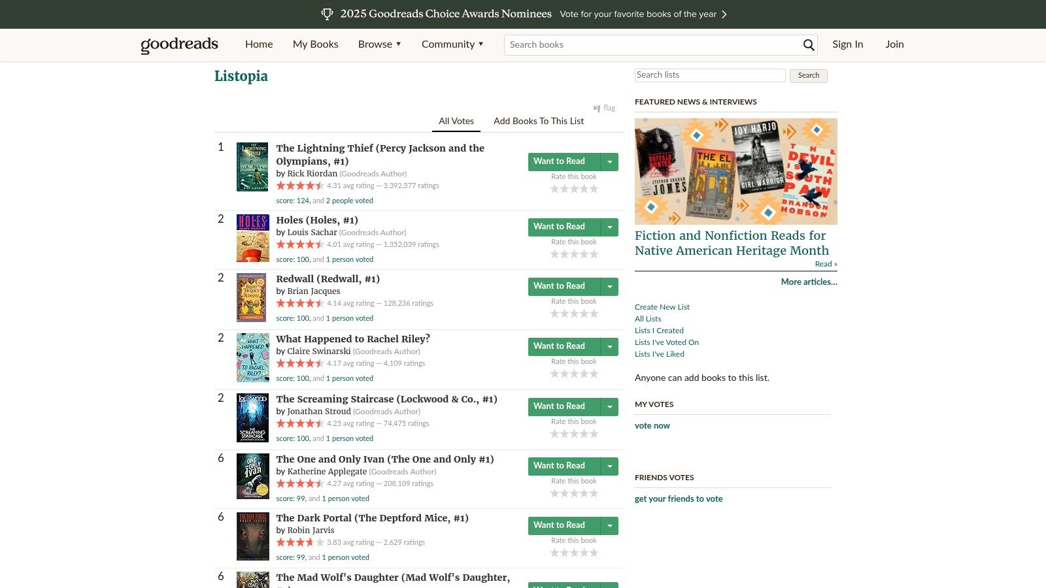Open author Brian Jacques's page
The image size is (1046, 588).
point(314,291)
